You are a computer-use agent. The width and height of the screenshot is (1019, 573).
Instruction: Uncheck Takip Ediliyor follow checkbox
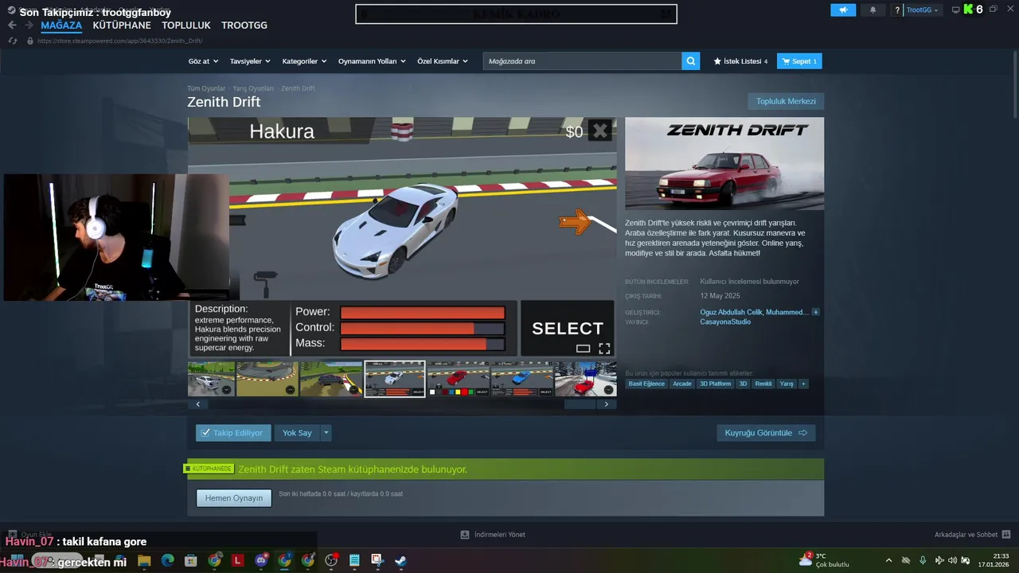(x=205, y=433)
